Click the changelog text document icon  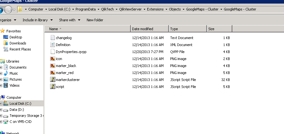53,38
